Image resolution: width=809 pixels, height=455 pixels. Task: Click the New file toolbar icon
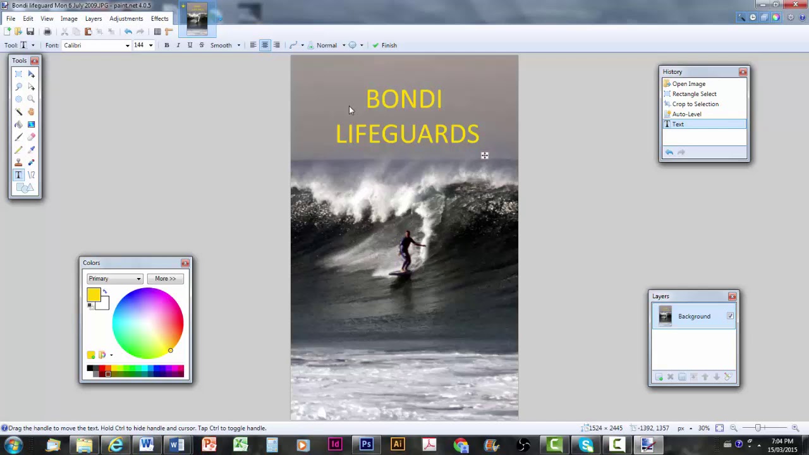[8, 32]
